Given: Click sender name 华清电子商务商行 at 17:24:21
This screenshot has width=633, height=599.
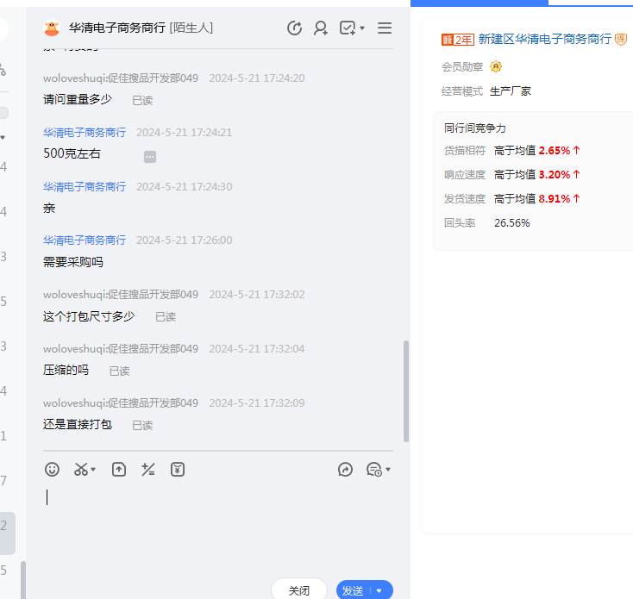Looking at the screenshot, I should pos(85,133).
